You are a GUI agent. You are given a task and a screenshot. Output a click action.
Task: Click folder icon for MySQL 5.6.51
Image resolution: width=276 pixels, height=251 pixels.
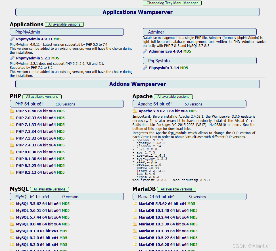pyautogui.click(x=12, y=210)
